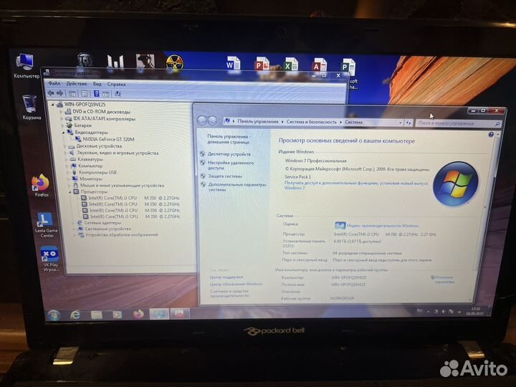Image resolution: width=516 pixels, height=387 pixels.
Task: Expand the DVD и CD-ROM дисководы node
Action: [65, 112]
